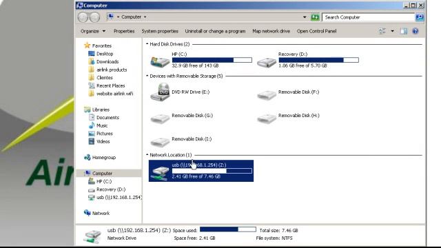
Task: Select usb (\\192.168.1.254) in navigation pane
Action: [119, 197]
